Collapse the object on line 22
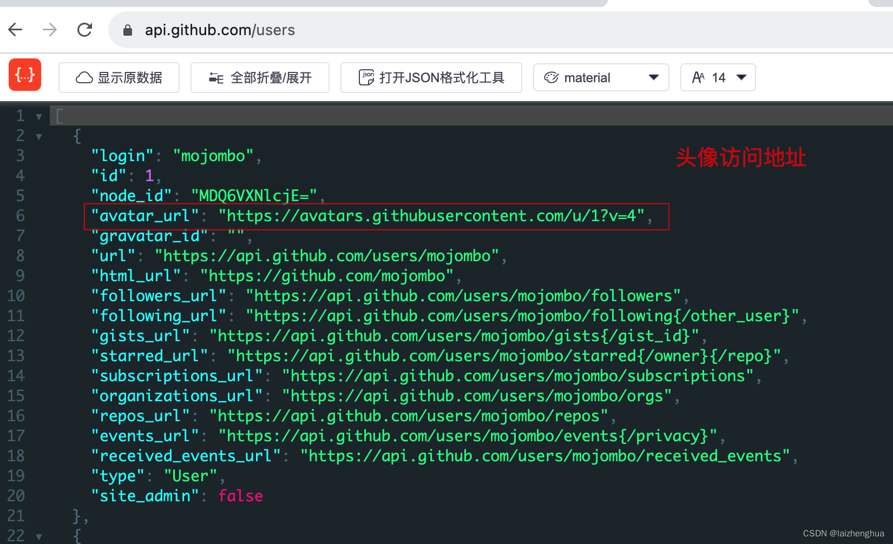Screen dimensions: 893x544 (39, 537)
